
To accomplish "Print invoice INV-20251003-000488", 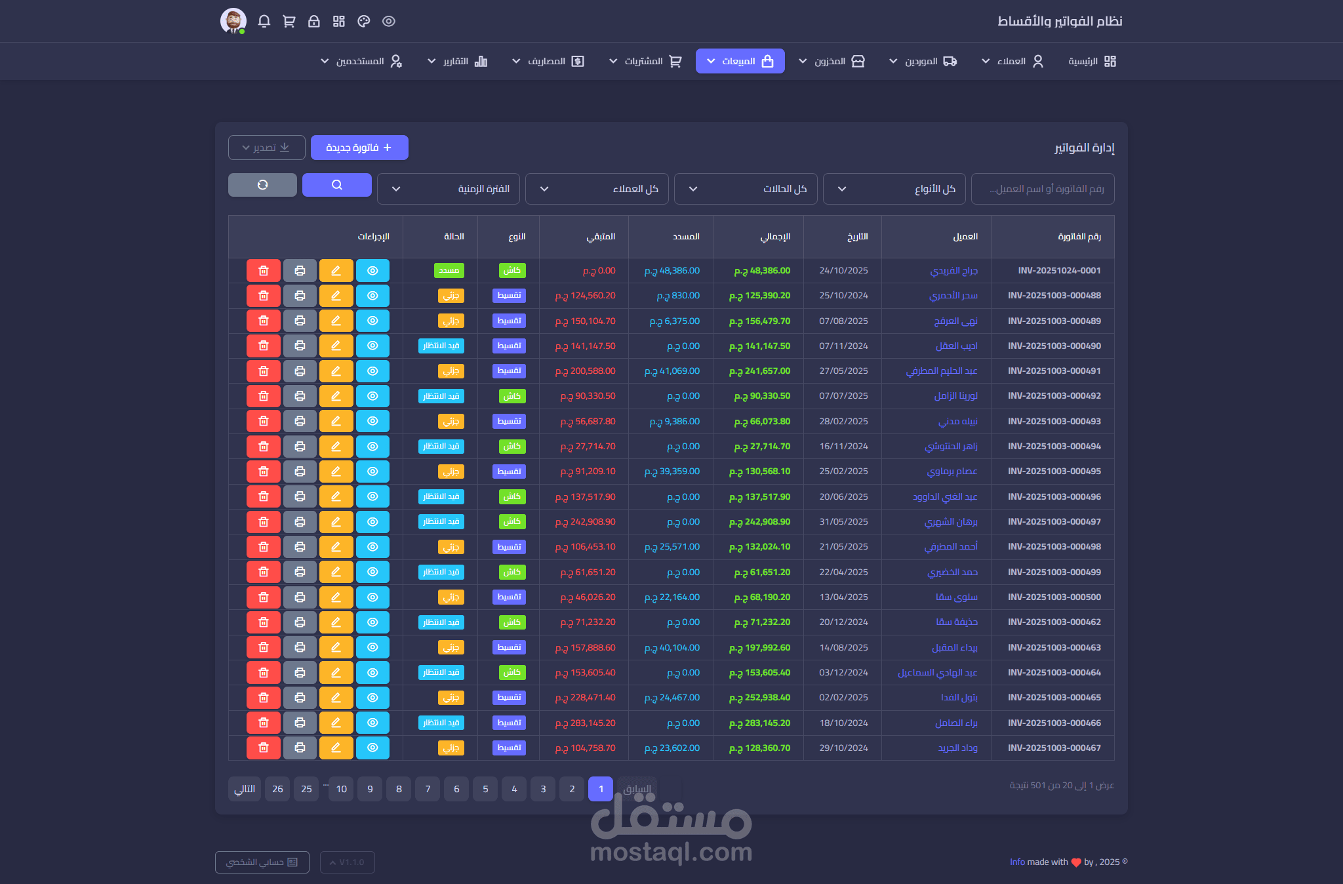I will 300,296.
